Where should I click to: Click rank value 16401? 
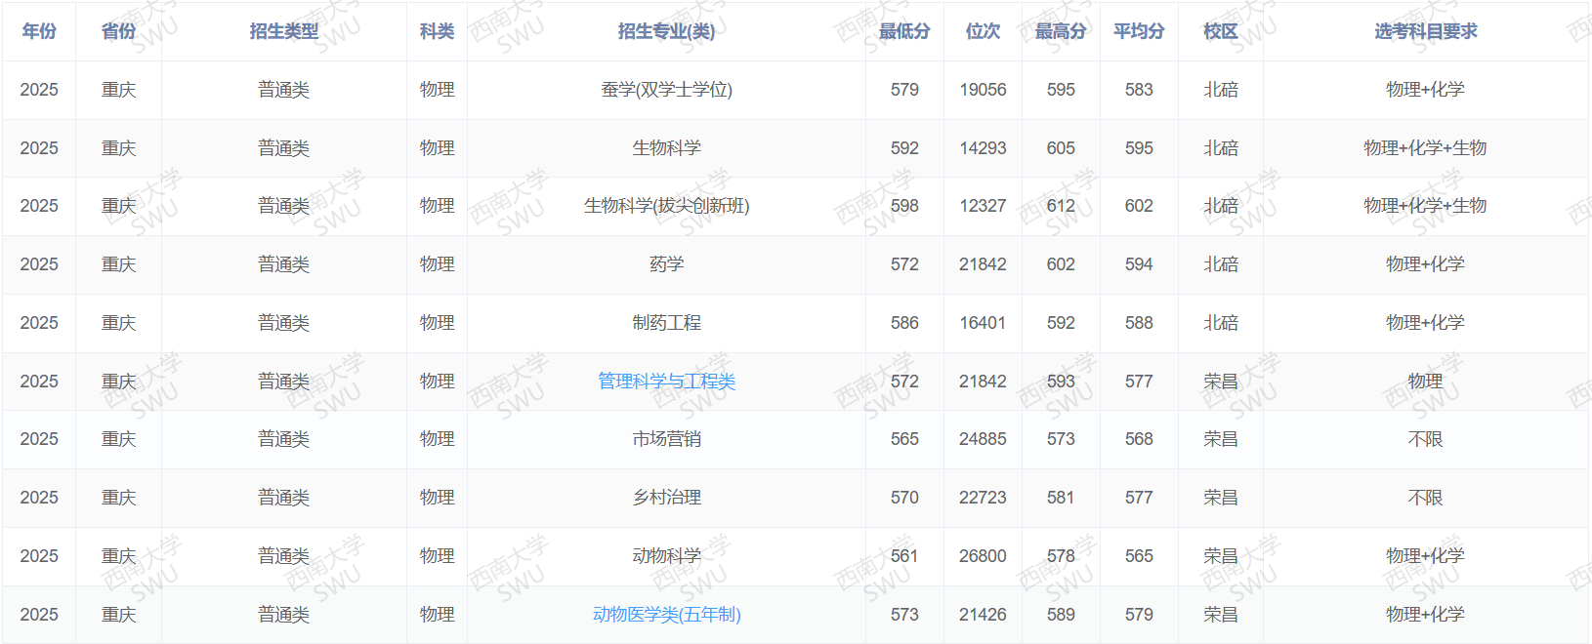click(x=983, y=323)
